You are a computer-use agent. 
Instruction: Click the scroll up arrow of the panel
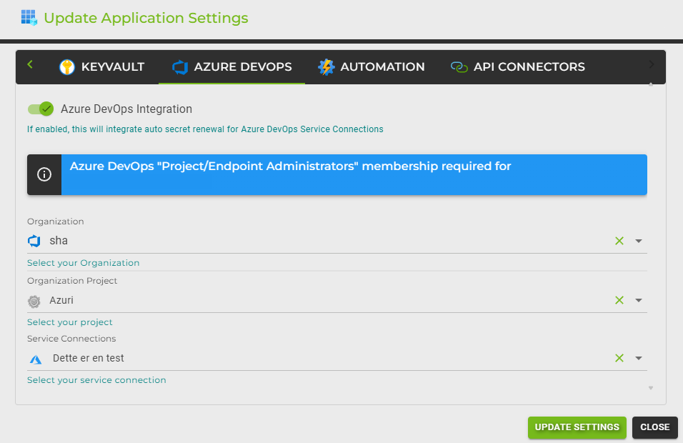point(651,84)
